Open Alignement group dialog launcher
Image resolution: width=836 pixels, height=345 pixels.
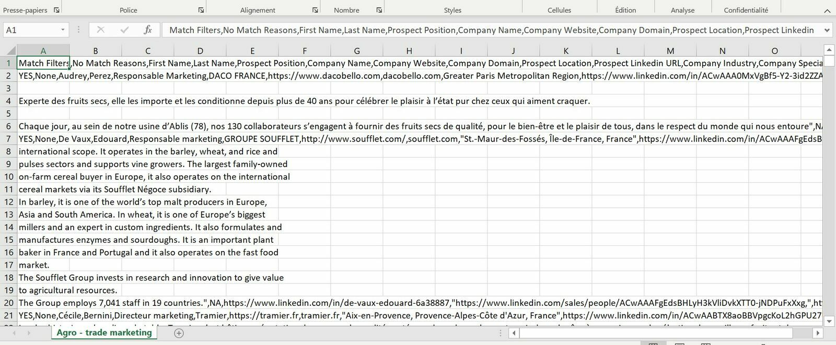pos(315,10)
